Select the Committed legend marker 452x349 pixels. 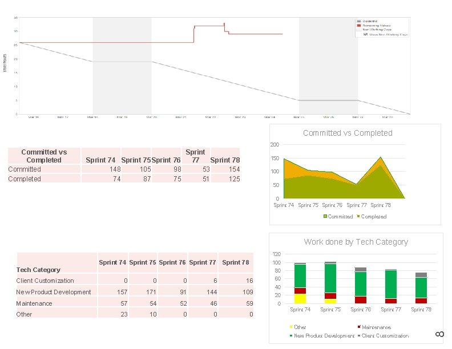tap(325, 216)
